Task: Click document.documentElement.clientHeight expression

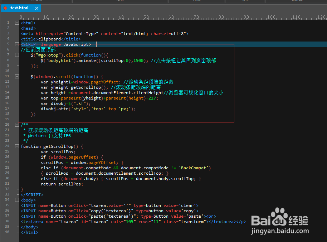Action: [117, 93]
